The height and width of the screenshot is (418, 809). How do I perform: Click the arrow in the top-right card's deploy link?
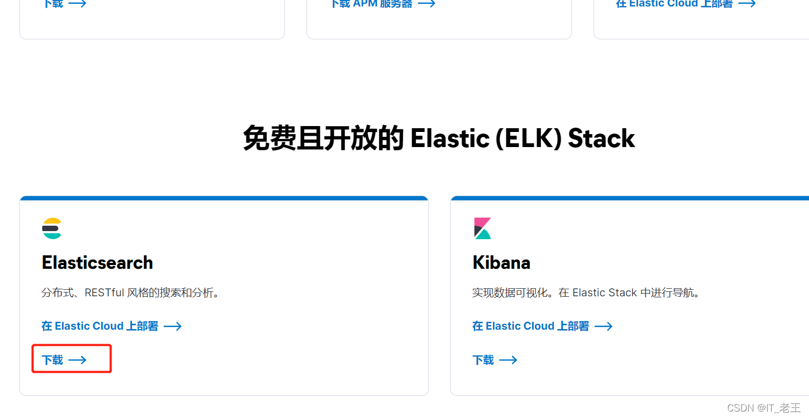[747, 4]
